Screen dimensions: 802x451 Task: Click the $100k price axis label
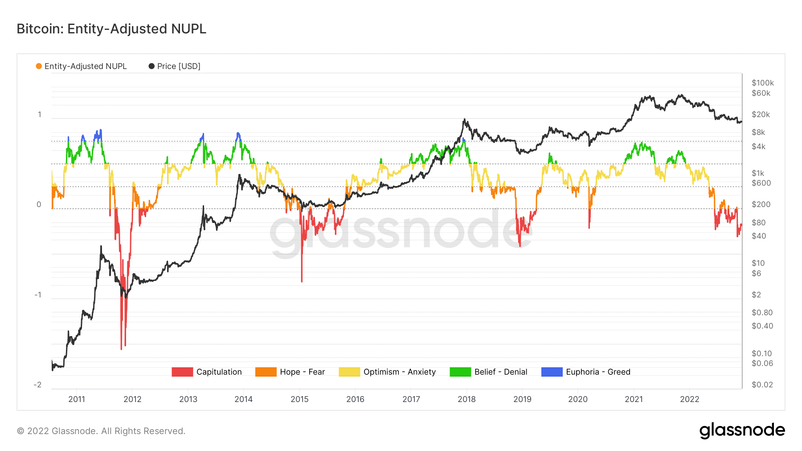pos(763,83)
